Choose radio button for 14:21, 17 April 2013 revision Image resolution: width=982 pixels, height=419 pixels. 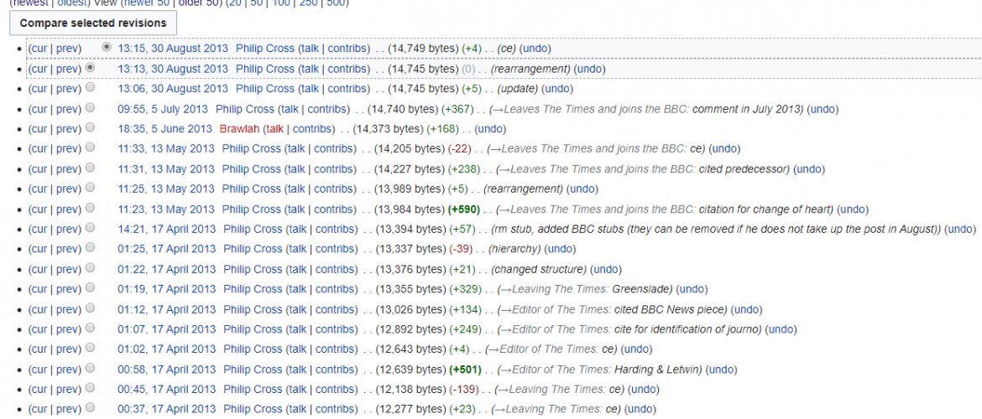pyautogui.click(x=91, y=229)
